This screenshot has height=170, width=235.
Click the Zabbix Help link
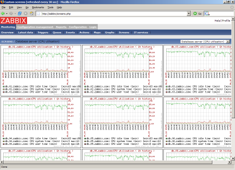[x=218, y=21]
